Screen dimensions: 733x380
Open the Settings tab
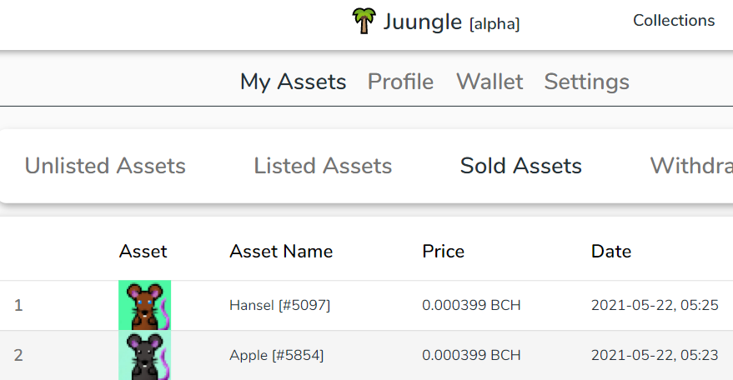[587, 82]
